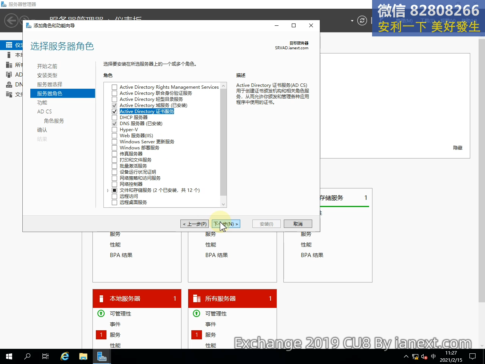The width and height of the screenshot is (485, 364).
Task: Click the 隐藏 link in dashboard
Action: click(x=458, y=148)
